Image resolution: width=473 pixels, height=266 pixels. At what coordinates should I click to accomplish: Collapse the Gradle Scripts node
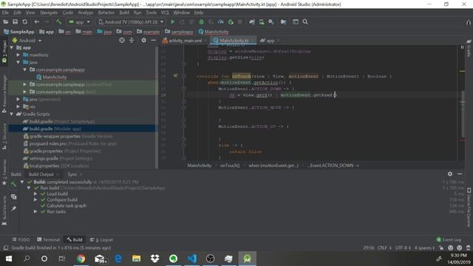[12, 114]
